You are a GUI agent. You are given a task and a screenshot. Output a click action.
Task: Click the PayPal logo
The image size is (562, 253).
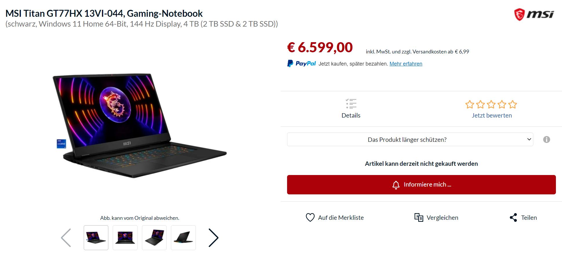coord(302,64)
